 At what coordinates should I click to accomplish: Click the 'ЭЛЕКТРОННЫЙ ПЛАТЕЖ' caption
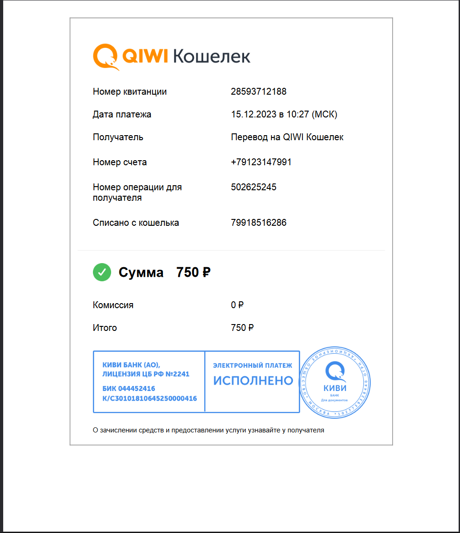coord(252,366)
